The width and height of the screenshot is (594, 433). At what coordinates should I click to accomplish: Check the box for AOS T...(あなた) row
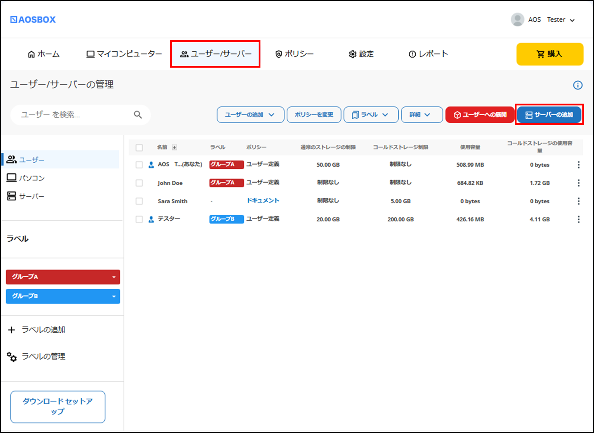pyautogui.click(x=139, y=165)
